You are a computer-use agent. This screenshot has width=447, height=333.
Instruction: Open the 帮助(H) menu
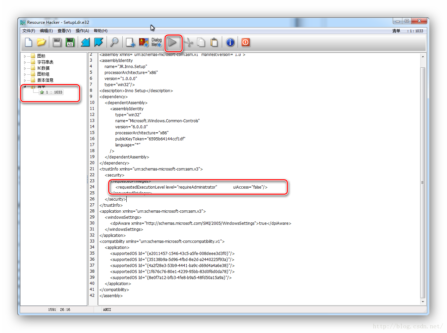tap(101, 31)
